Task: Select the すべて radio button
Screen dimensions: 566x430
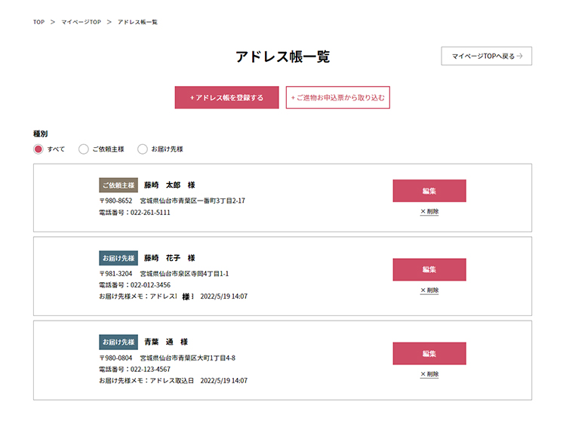Action: tap(38, 149)
